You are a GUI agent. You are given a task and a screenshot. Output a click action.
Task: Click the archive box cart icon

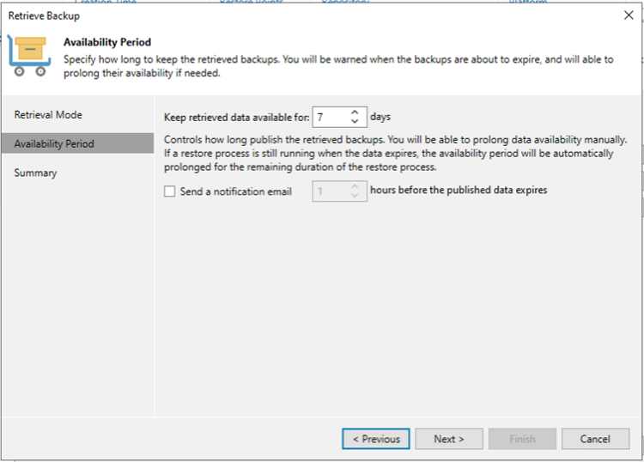[x=29, y=57]
